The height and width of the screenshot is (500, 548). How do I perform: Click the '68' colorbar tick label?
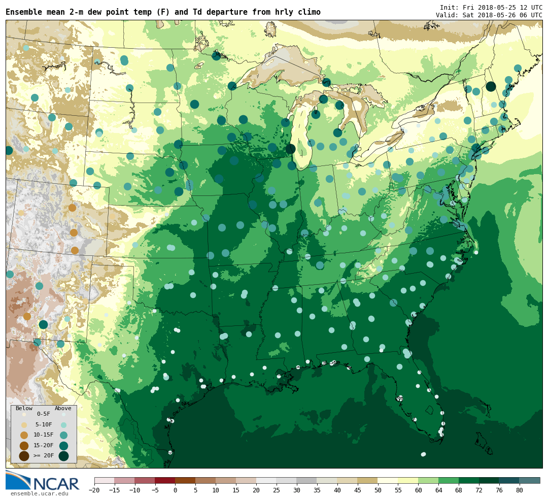point(459,490)
